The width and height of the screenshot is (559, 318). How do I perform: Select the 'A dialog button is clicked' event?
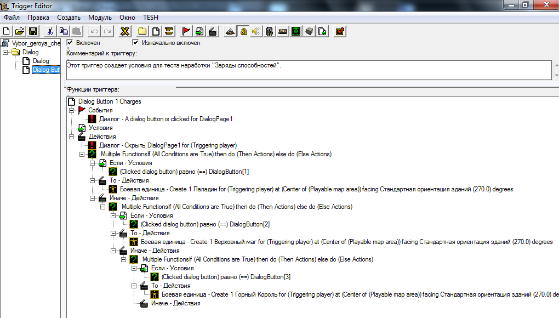[x=166, y=119]
